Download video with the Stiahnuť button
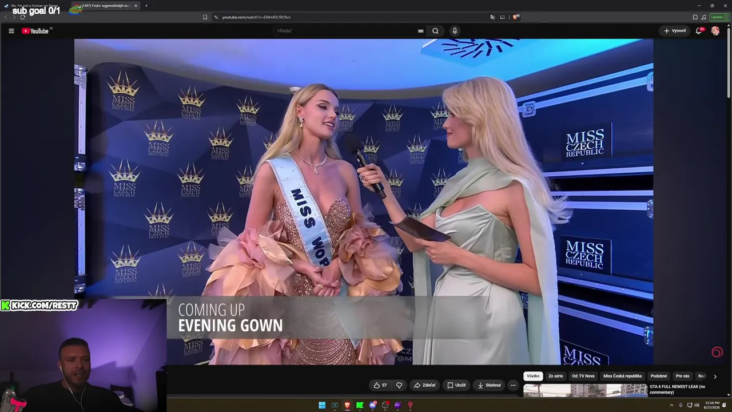 489,385
